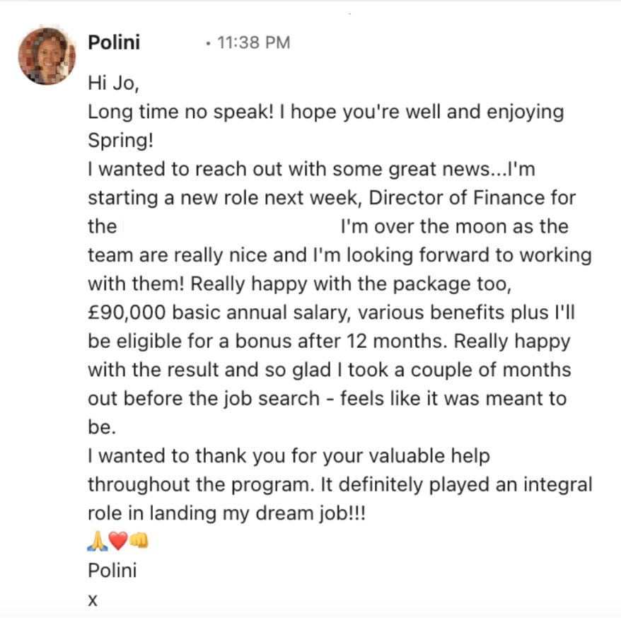Click the red heart emoji
This screenshot has width=621, height=618.
[x=117, y=542]
